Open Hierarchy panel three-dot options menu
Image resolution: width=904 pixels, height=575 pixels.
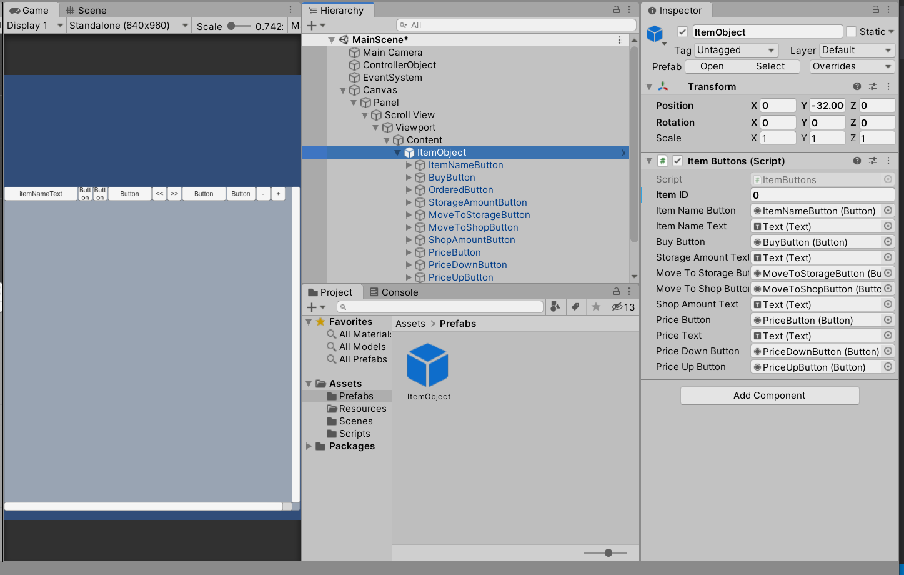(629, 10)
